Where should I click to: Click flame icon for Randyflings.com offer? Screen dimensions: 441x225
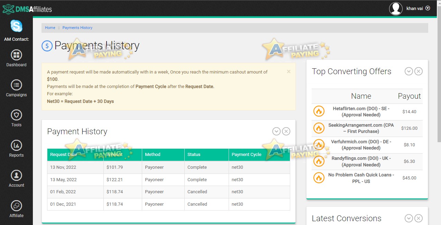point(319,161)
